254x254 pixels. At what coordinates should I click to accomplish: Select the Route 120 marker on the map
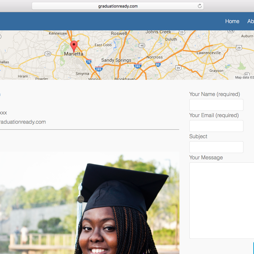[48, 54]
